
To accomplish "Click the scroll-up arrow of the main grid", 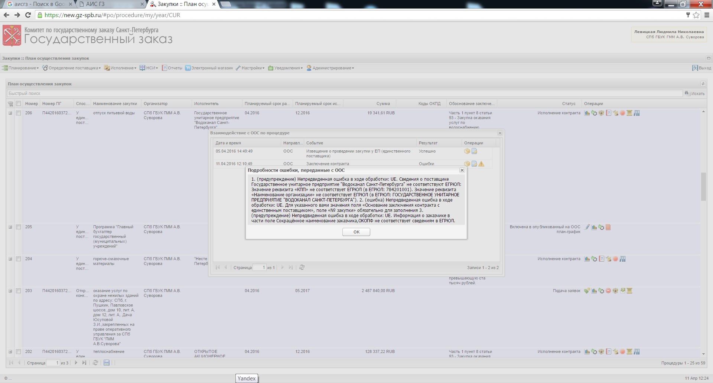I will pyautogui.click(x=703, y=112).
